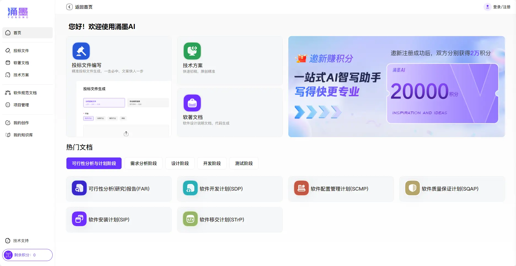Open 软件安装计划(SIP) via its purple icon
This screenshot has width=516, height=266.
pyautogui.click(x=79, y=219)
